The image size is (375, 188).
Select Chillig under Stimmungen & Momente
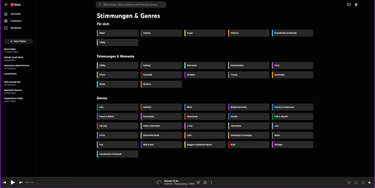117,65
